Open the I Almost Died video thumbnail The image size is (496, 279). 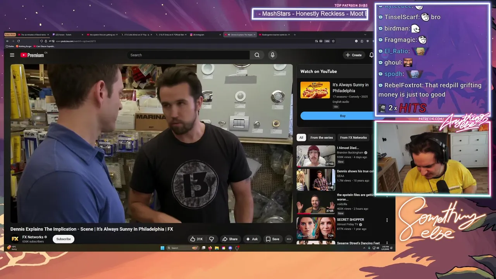click(x=316, y=156)
